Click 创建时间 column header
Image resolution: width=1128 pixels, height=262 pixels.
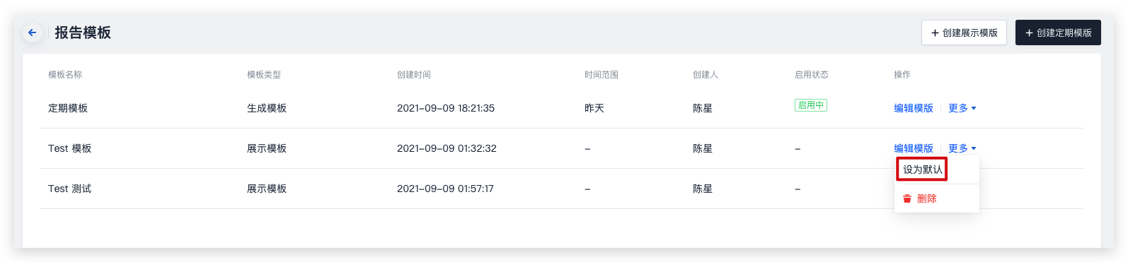coord(414,75)
